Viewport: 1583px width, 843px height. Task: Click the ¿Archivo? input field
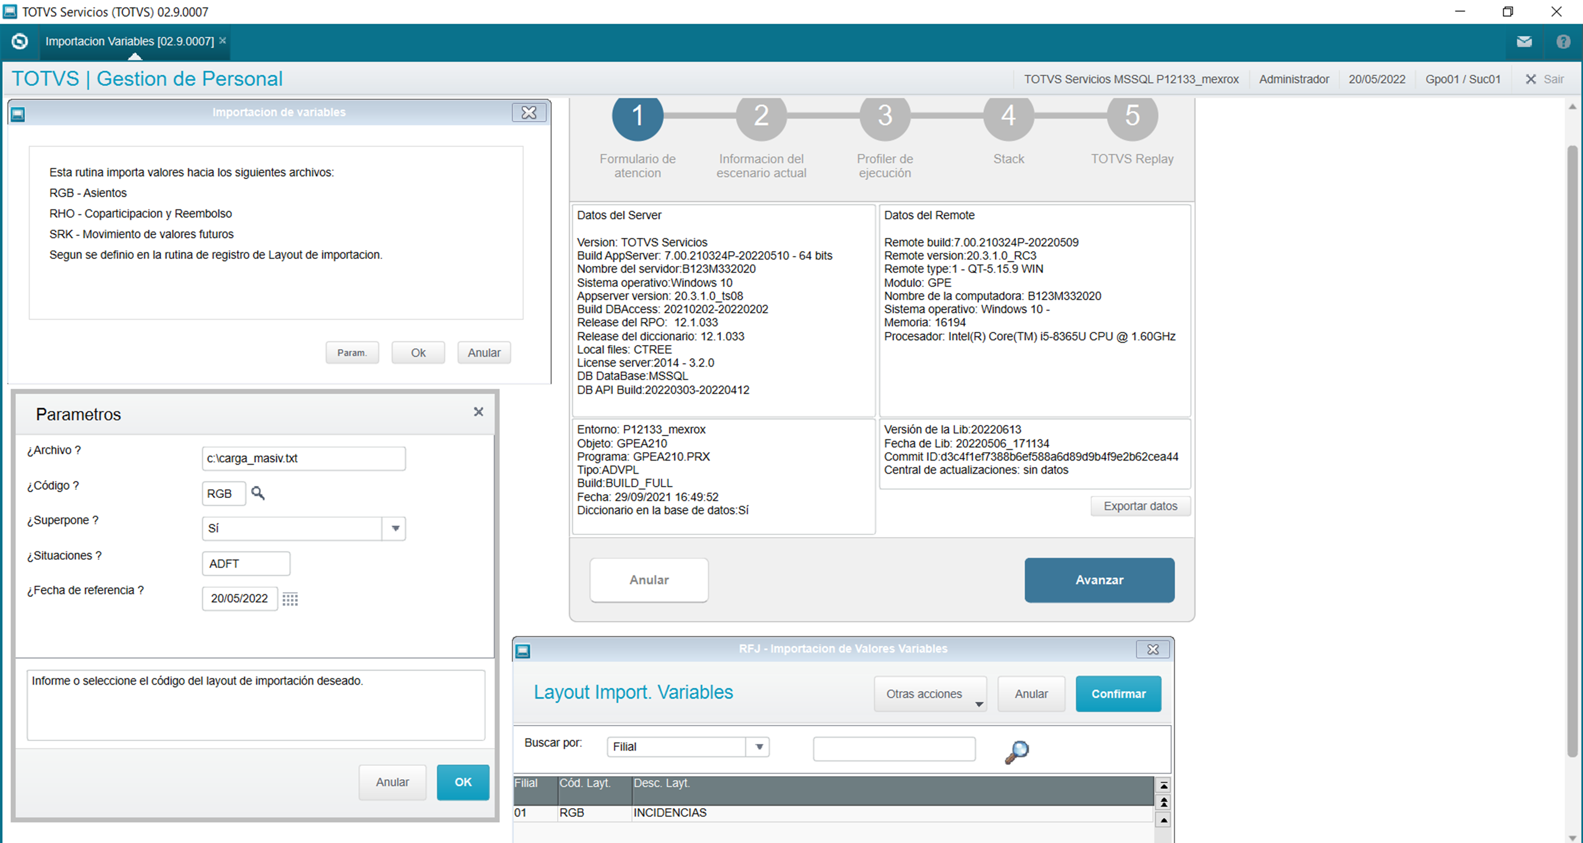pyautogui.click(x=303, y=458)
